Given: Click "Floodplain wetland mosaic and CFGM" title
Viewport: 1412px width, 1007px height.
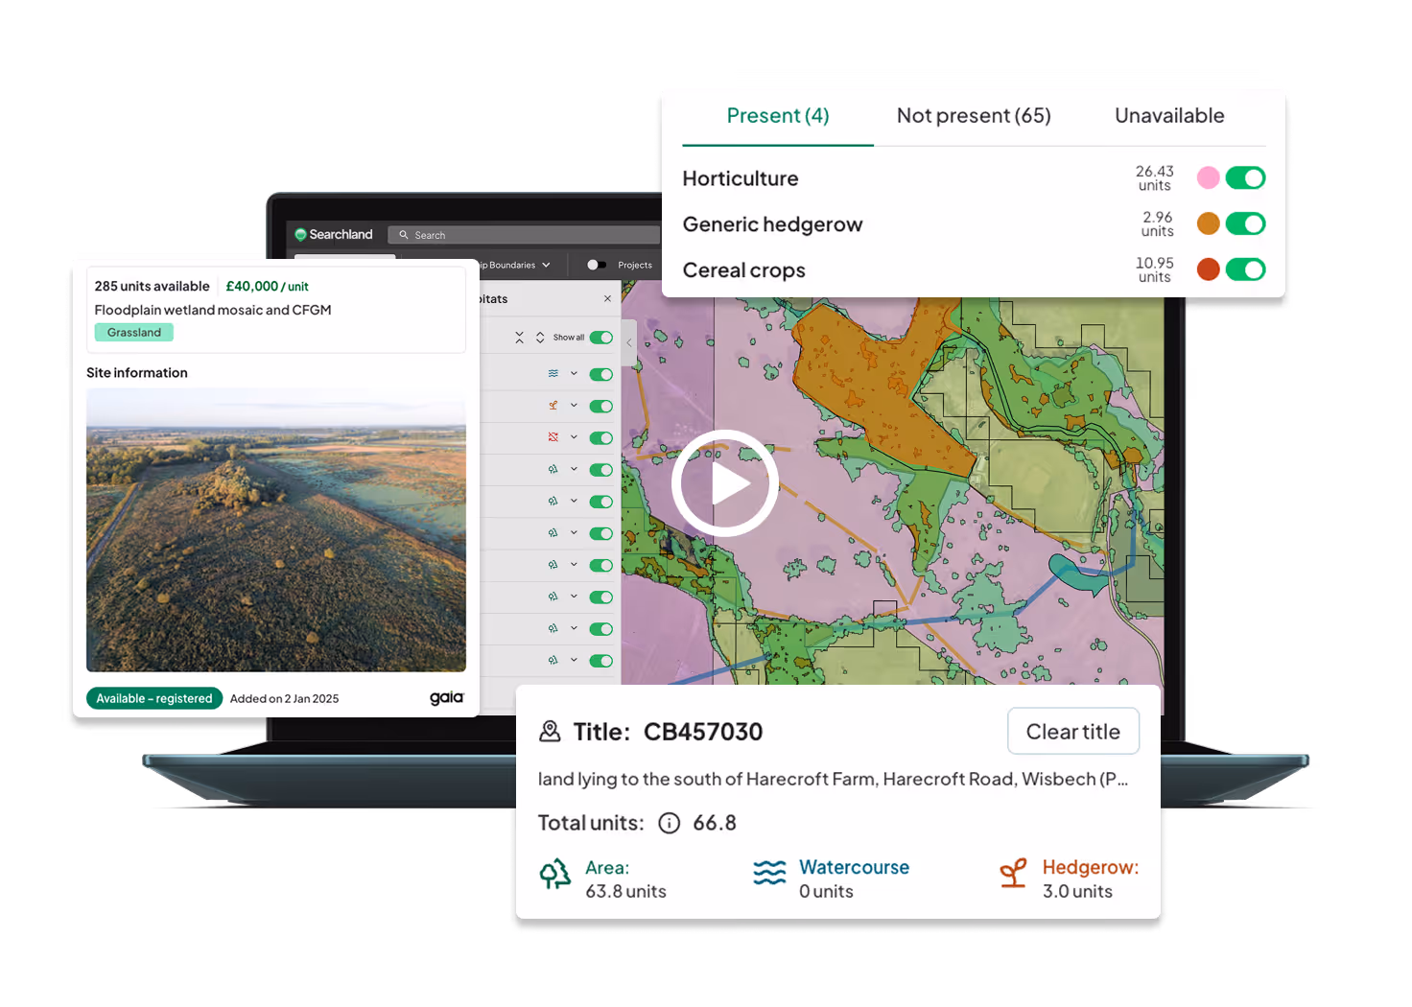Looking at the screenshot, I should (x=213, y=310).
